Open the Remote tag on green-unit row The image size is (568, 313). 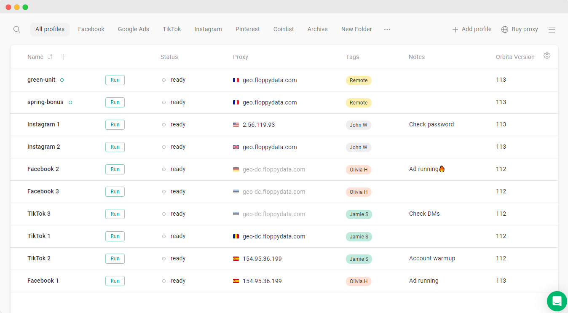(359, 80)
